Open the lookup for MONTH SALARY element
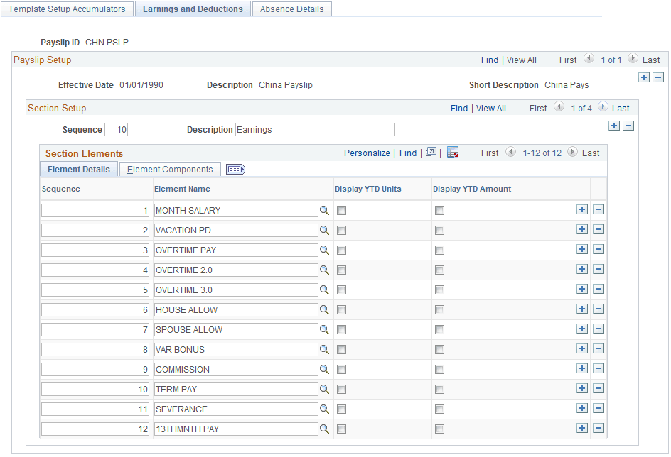Image resolution: width=671 pixels, height=457 pixels. coord(326,210)
